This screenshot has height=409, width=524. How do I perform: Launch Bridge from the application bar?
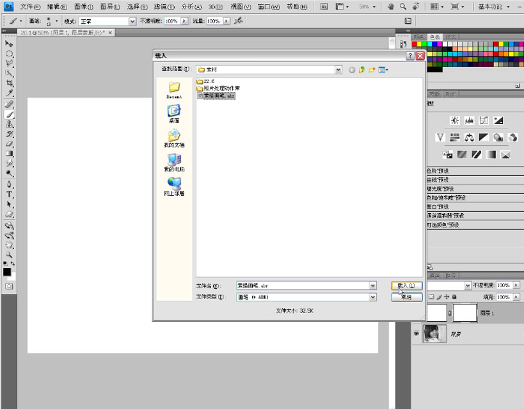[x=324, y=6]
